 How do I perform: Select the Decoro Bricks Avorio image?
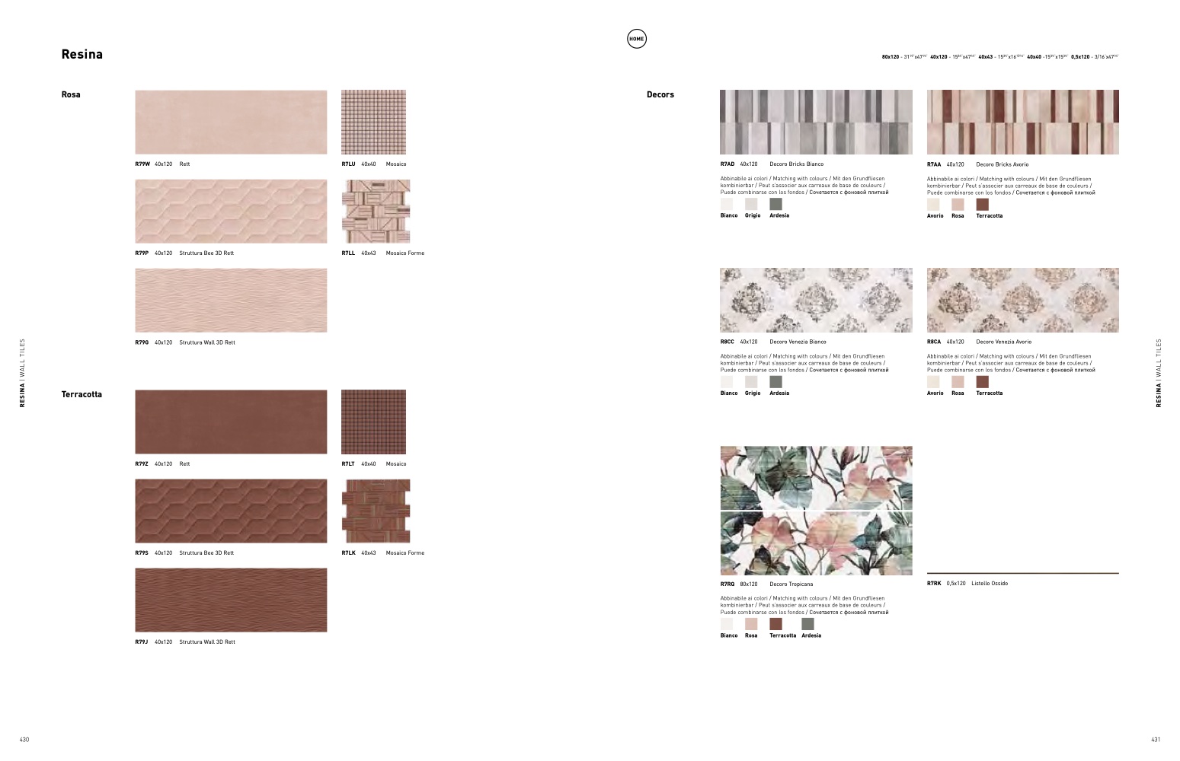point(1022,123)
